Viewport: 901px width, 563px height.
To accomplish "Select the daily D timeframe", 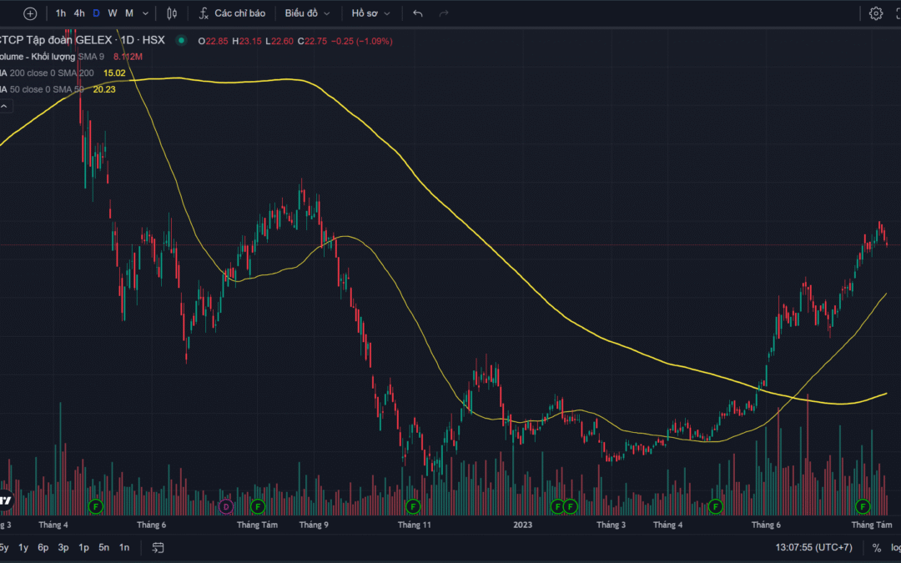I will click(x=96, y=13).
